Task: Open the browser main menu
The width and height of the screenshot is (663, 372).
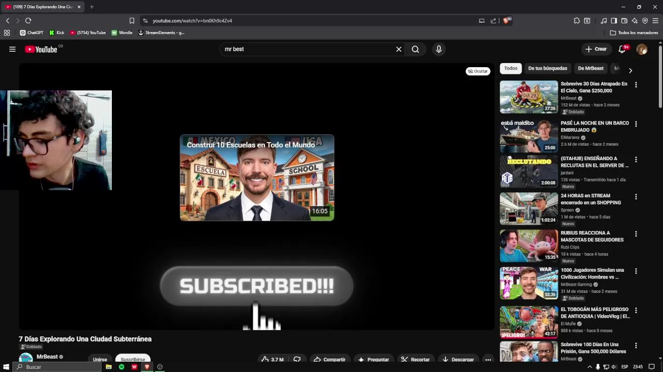Action: click(655, 21)
